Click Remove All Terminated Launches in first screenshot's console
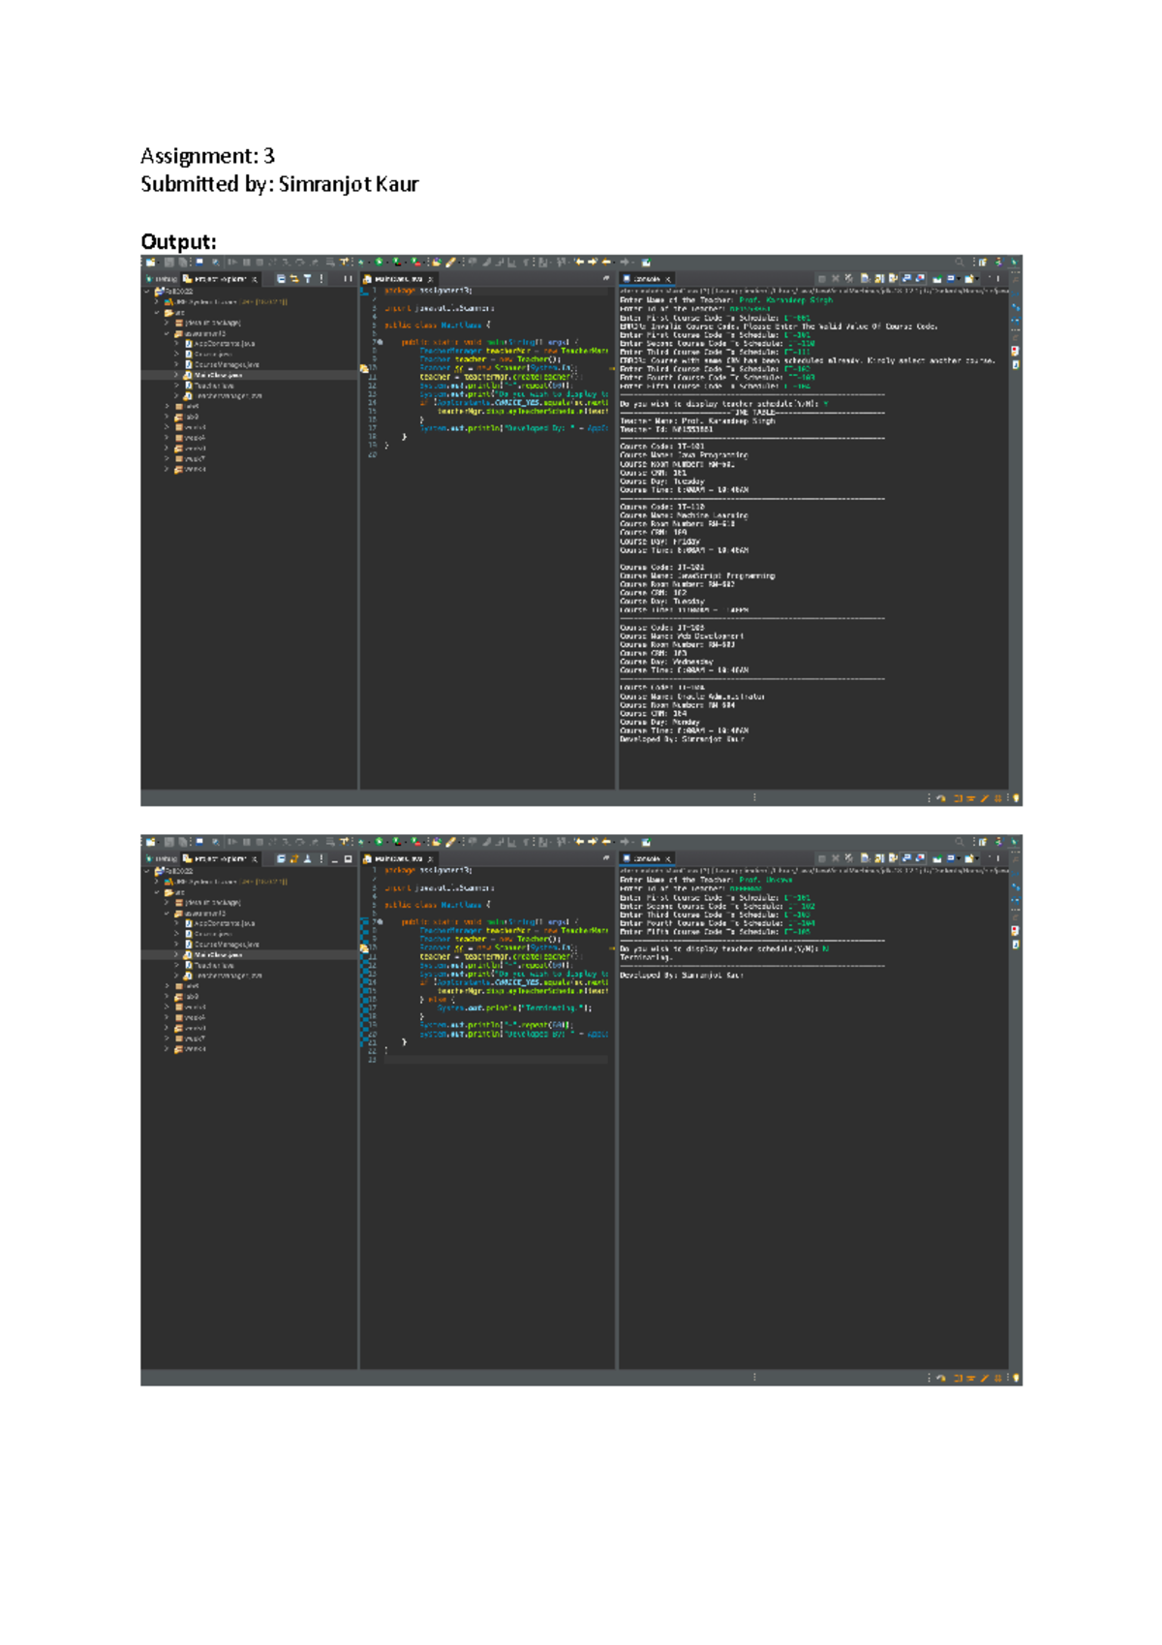 click(x=849, y=279)
